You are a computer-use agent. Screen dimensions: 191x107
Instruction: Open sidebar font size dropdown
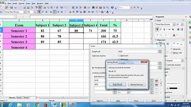[x=182, y=24]
